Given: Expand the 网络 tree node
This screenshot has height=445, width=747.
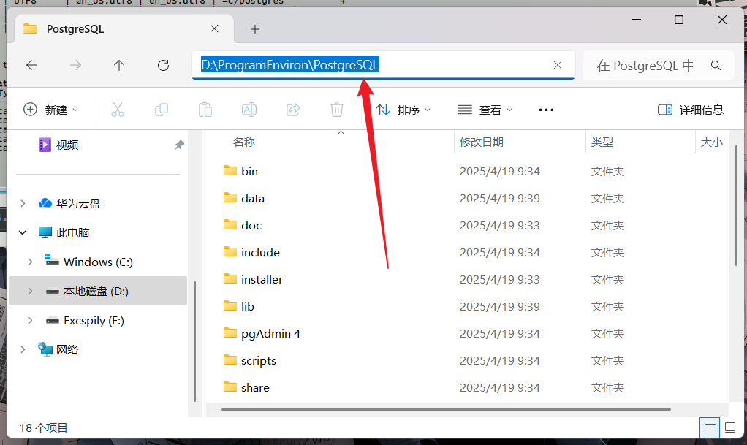Looking at the screenshot, I should (23, 350).
